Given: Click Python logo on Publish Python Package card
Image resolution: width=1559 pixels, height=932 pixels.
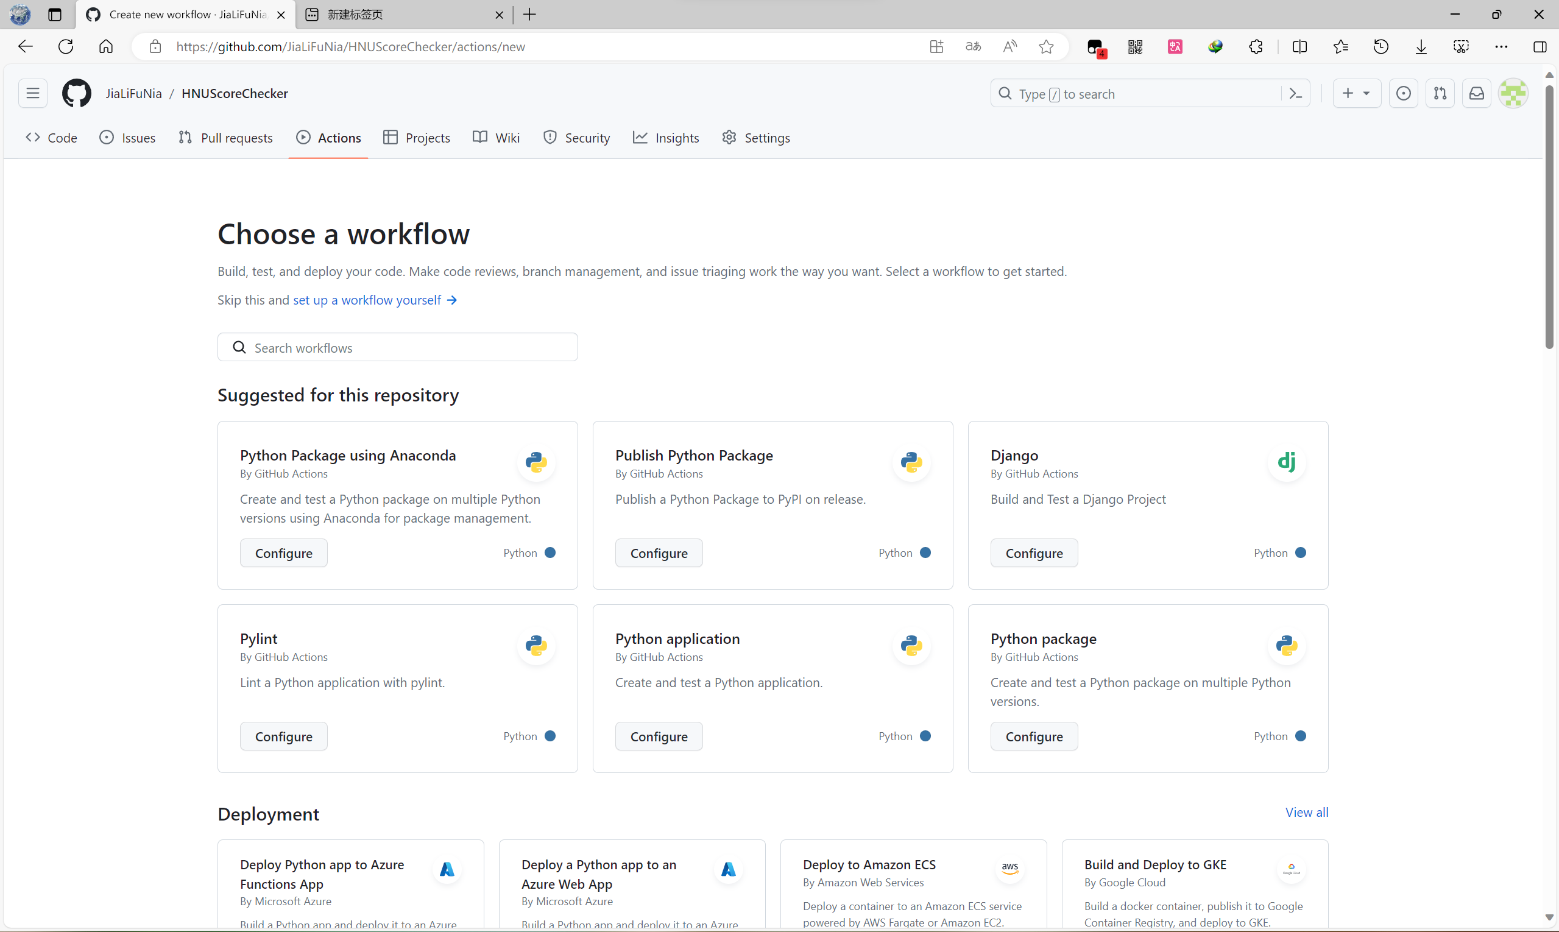Looking at the screenshot, I should point(911,462).
